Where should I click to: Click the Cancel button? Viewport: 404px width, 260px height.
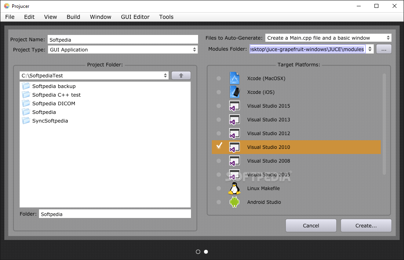click(311, 225)
